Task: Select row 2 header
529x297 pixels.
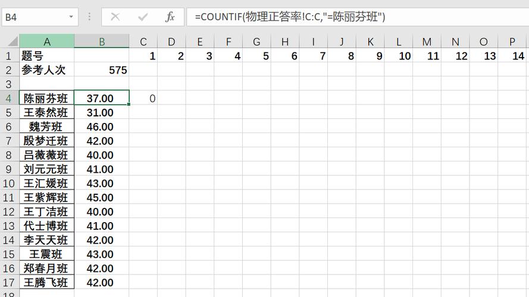Action: tap(9, 70)
